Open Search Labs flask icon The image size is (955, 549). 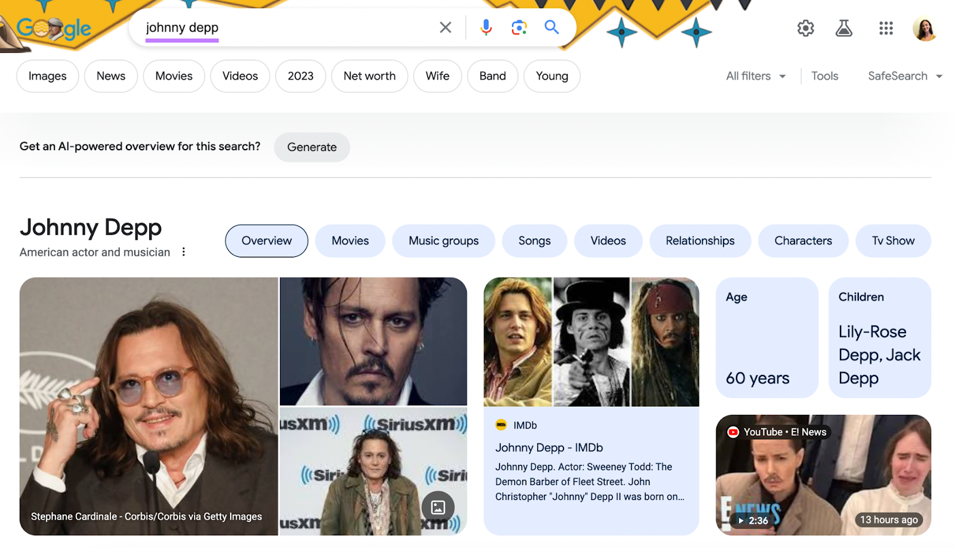(844, 27)
